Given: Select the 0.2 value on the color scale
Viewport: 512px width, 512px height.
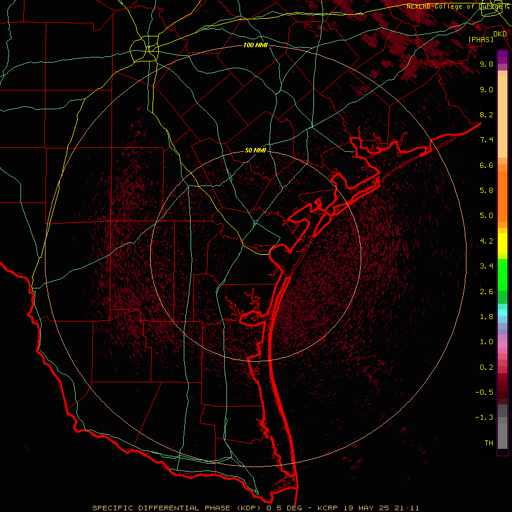Looking at the screenshot, I should point(486,368).
